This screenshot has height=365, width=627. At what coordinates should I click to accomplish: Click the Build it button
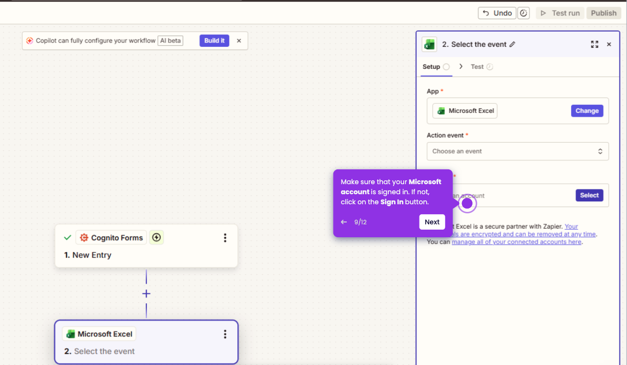(214, 41)
